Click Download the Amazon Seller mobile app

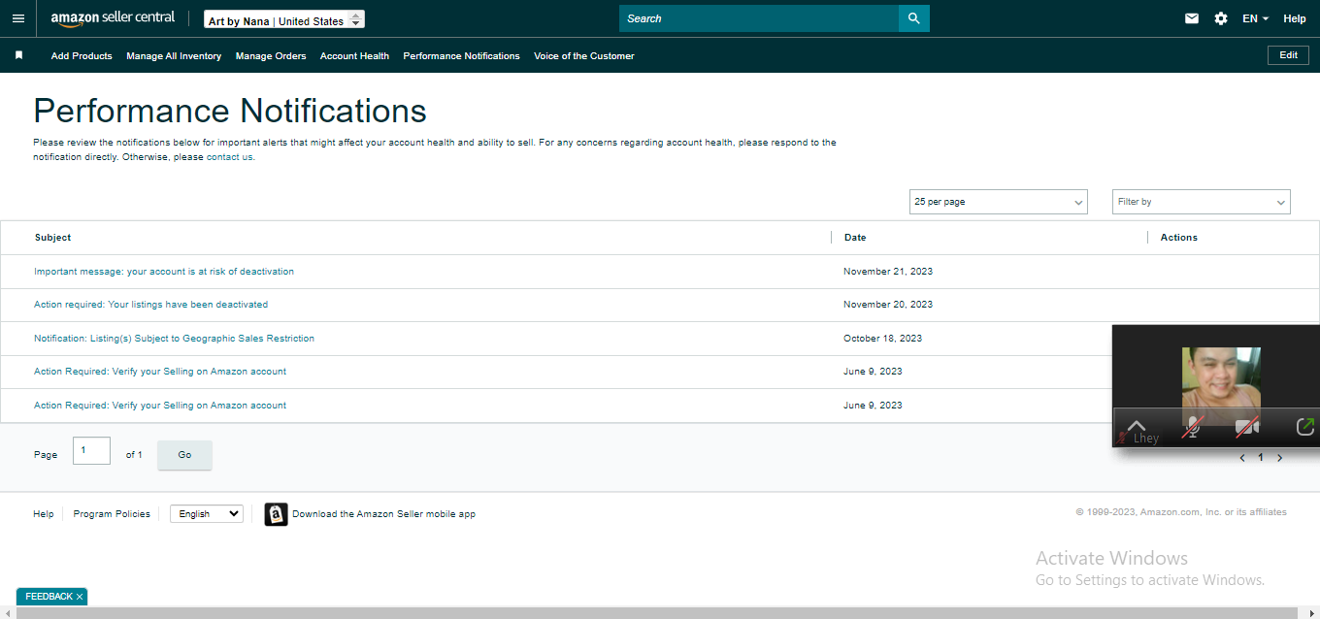pyautogui.click(x=383, y=514)
